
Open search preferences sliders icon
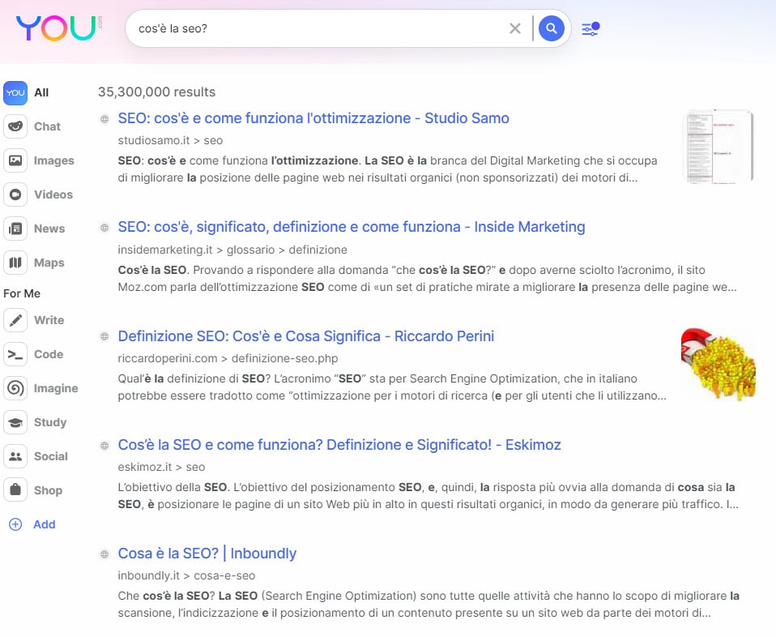tap(591, 28)
